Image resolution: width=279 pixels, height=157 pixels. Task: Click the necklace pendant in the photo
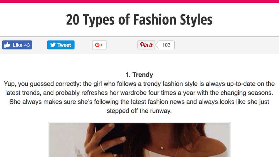point(162,147)
